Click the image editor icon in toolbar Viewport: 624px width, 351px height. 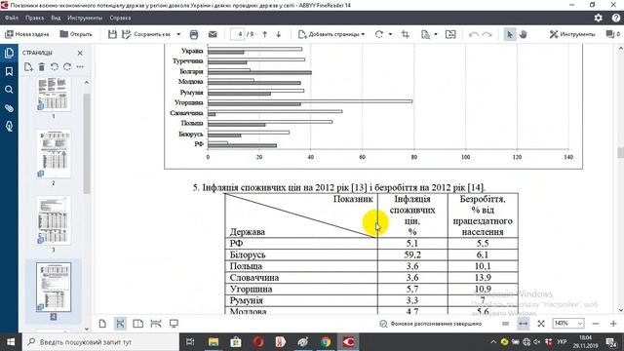[x=450, y=35]
